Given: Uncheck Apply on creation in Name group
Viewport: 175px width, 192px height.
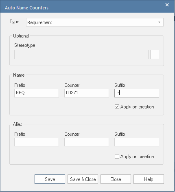Looking at the screenshot, I should 117,107.
